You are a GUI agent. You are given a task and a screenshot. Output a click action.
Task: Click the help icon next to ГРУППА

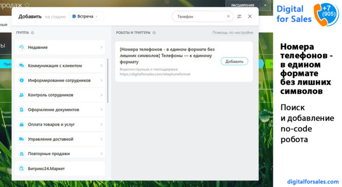pos(32,33)
